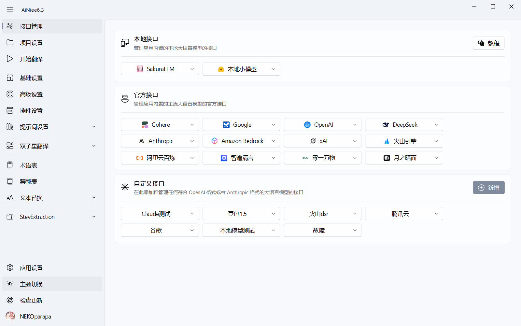Open the 故障 dropdown arrow

click(x=355, y=230)
